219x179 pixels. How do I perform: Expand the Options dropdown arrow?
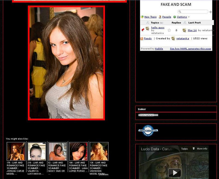click(189, 17)
